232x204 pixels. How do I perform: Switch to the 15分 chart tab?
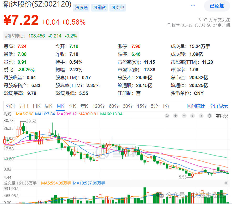142,106
